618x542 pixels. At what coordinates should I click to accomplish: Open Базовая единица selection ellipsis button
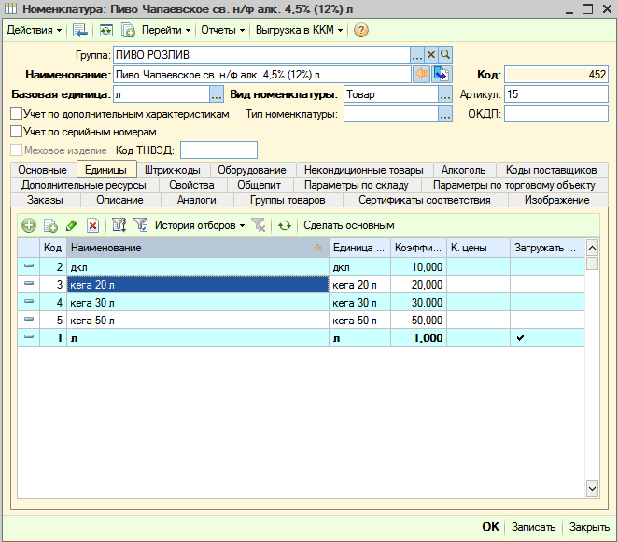point(217,94)
